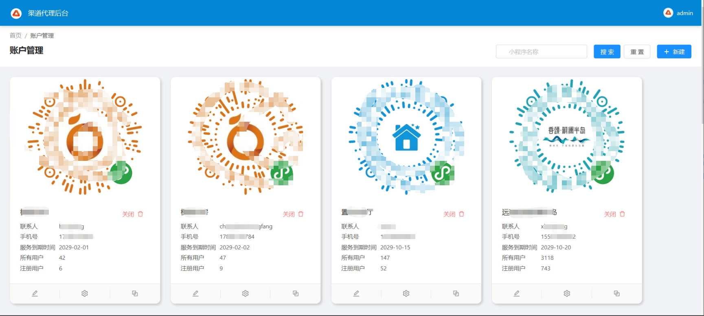This screenshot has height=316, width=704.
Task: Click 关闭 on the 2029-10-20 card
Action: pyautogui.click(x=610, y=214)
